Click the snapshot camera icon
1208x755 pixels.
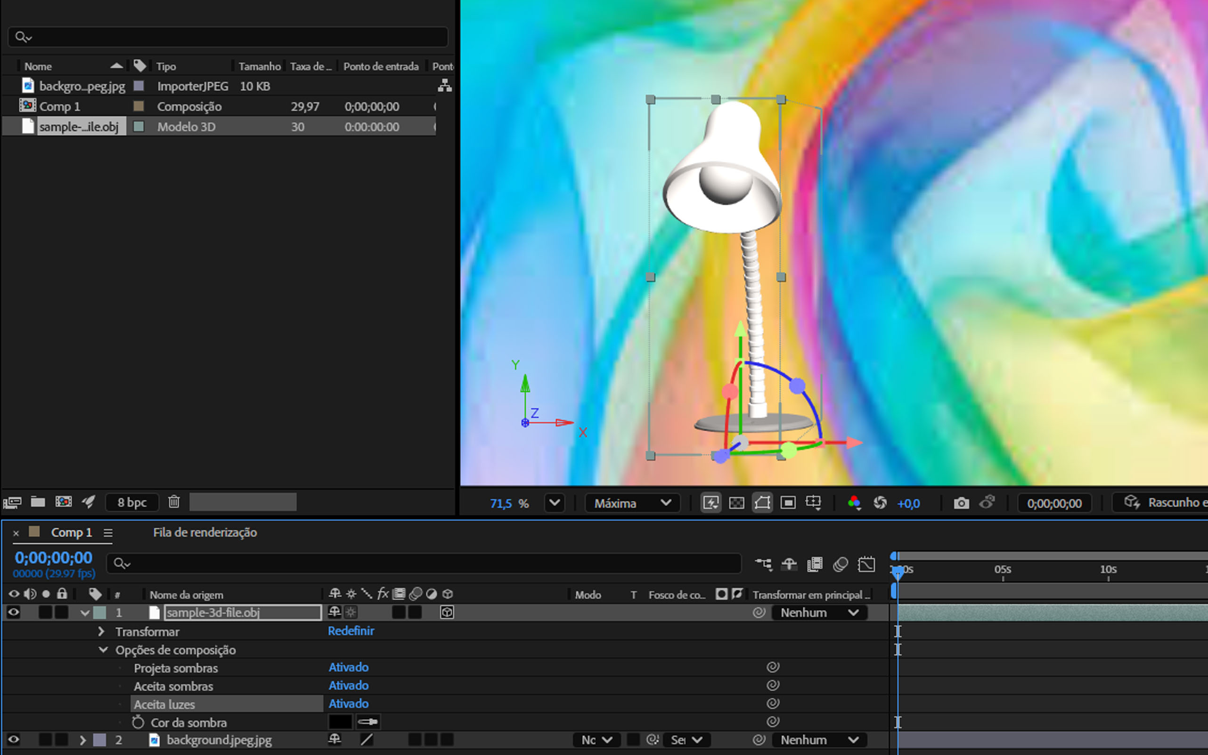[x=961, y=503]
